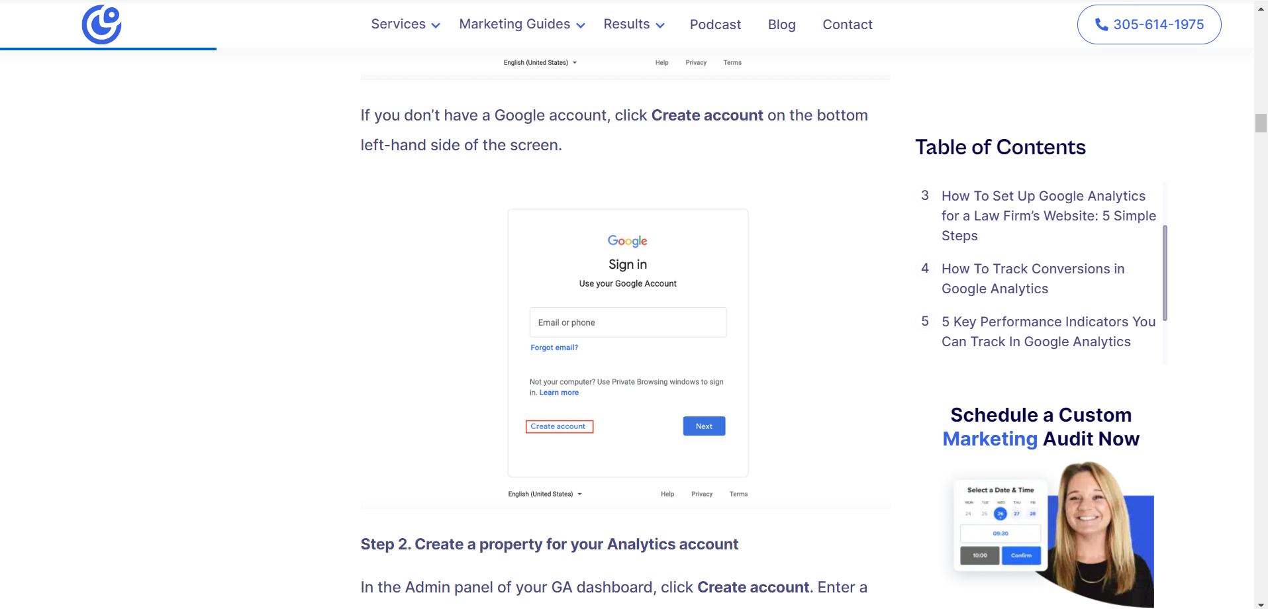Expand the Services dropdown chevron

pyautogui.click(x=436, y=26)
